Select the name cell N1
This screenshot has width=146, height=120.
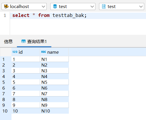tap(54, 59)
